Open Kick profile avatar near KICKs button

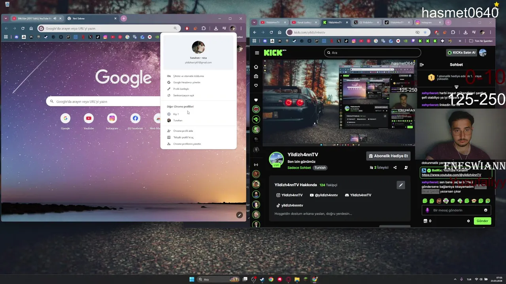pyautogui.click(x=483, y=52)
